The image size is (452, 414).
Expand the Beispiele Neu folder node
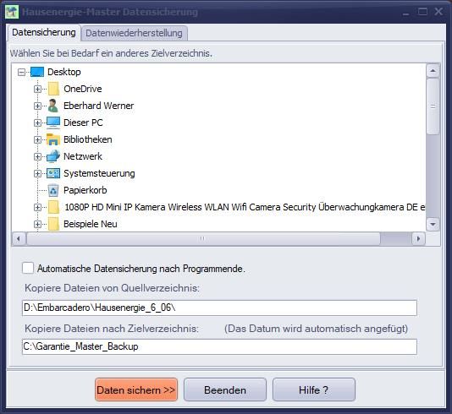click(37, 224)
